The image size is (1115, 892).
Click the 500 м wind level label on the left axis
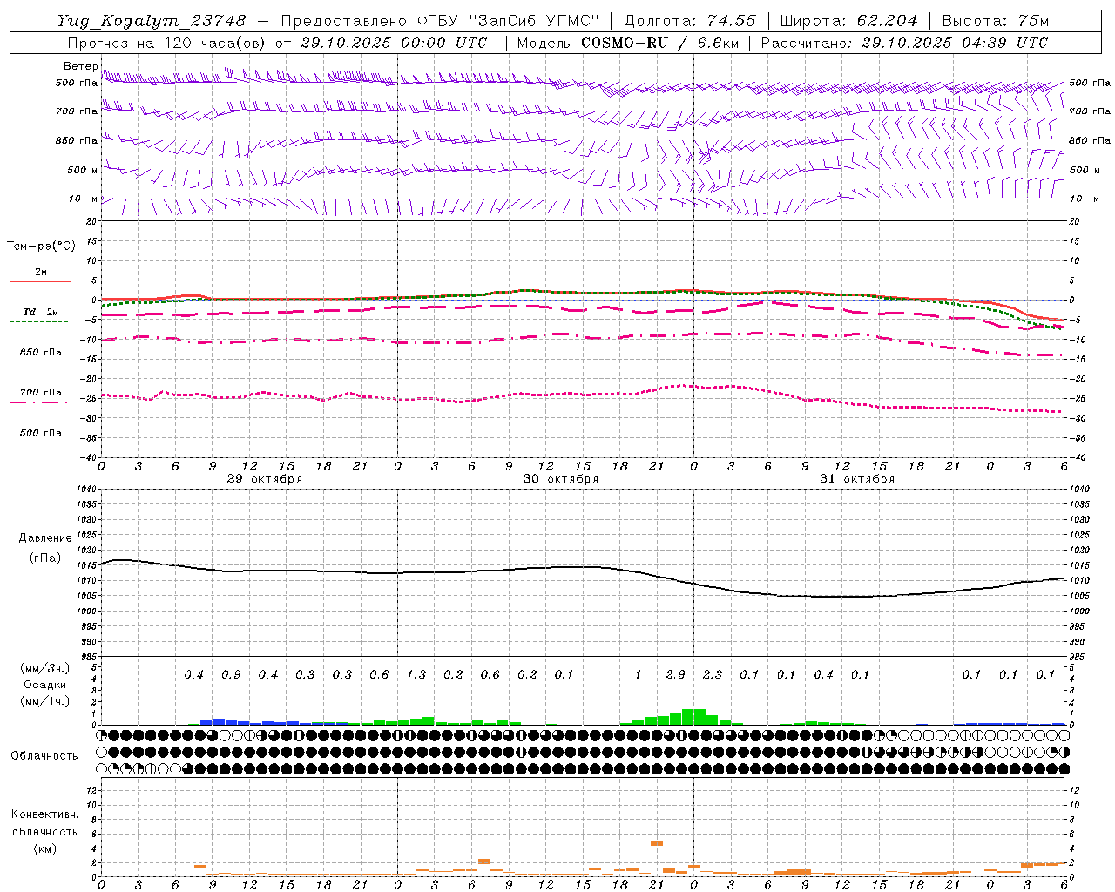pos(82,170)
